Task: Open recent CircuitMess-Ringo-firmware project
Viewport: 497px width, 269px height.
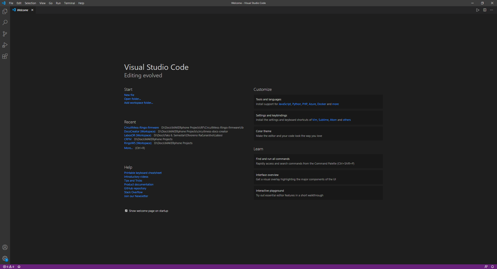Action: 141,128
